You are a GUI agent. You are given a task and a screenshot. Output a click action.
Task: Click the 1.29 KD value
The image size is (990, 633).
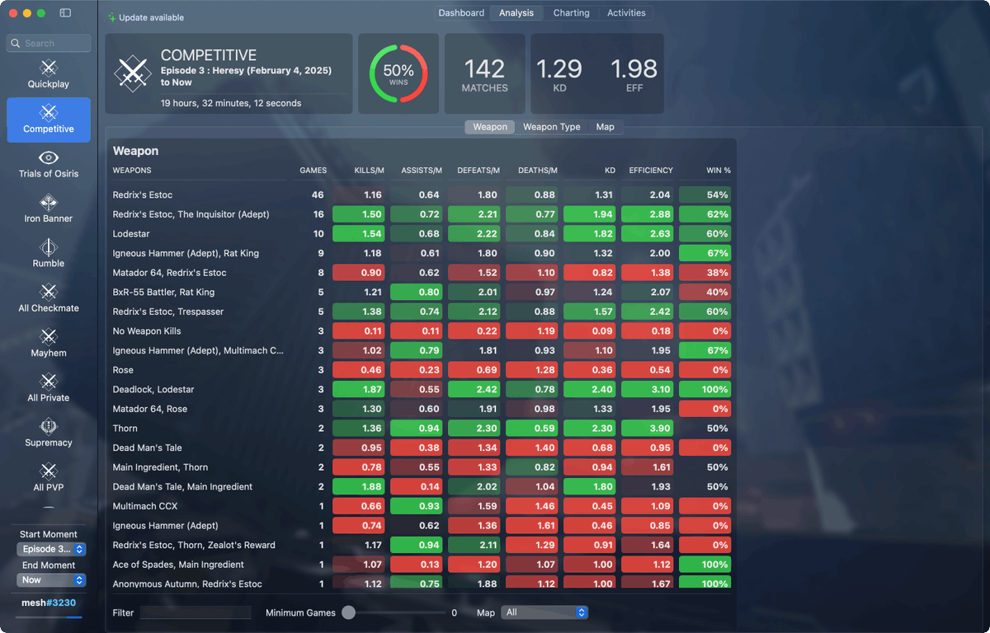pos(559,68)
